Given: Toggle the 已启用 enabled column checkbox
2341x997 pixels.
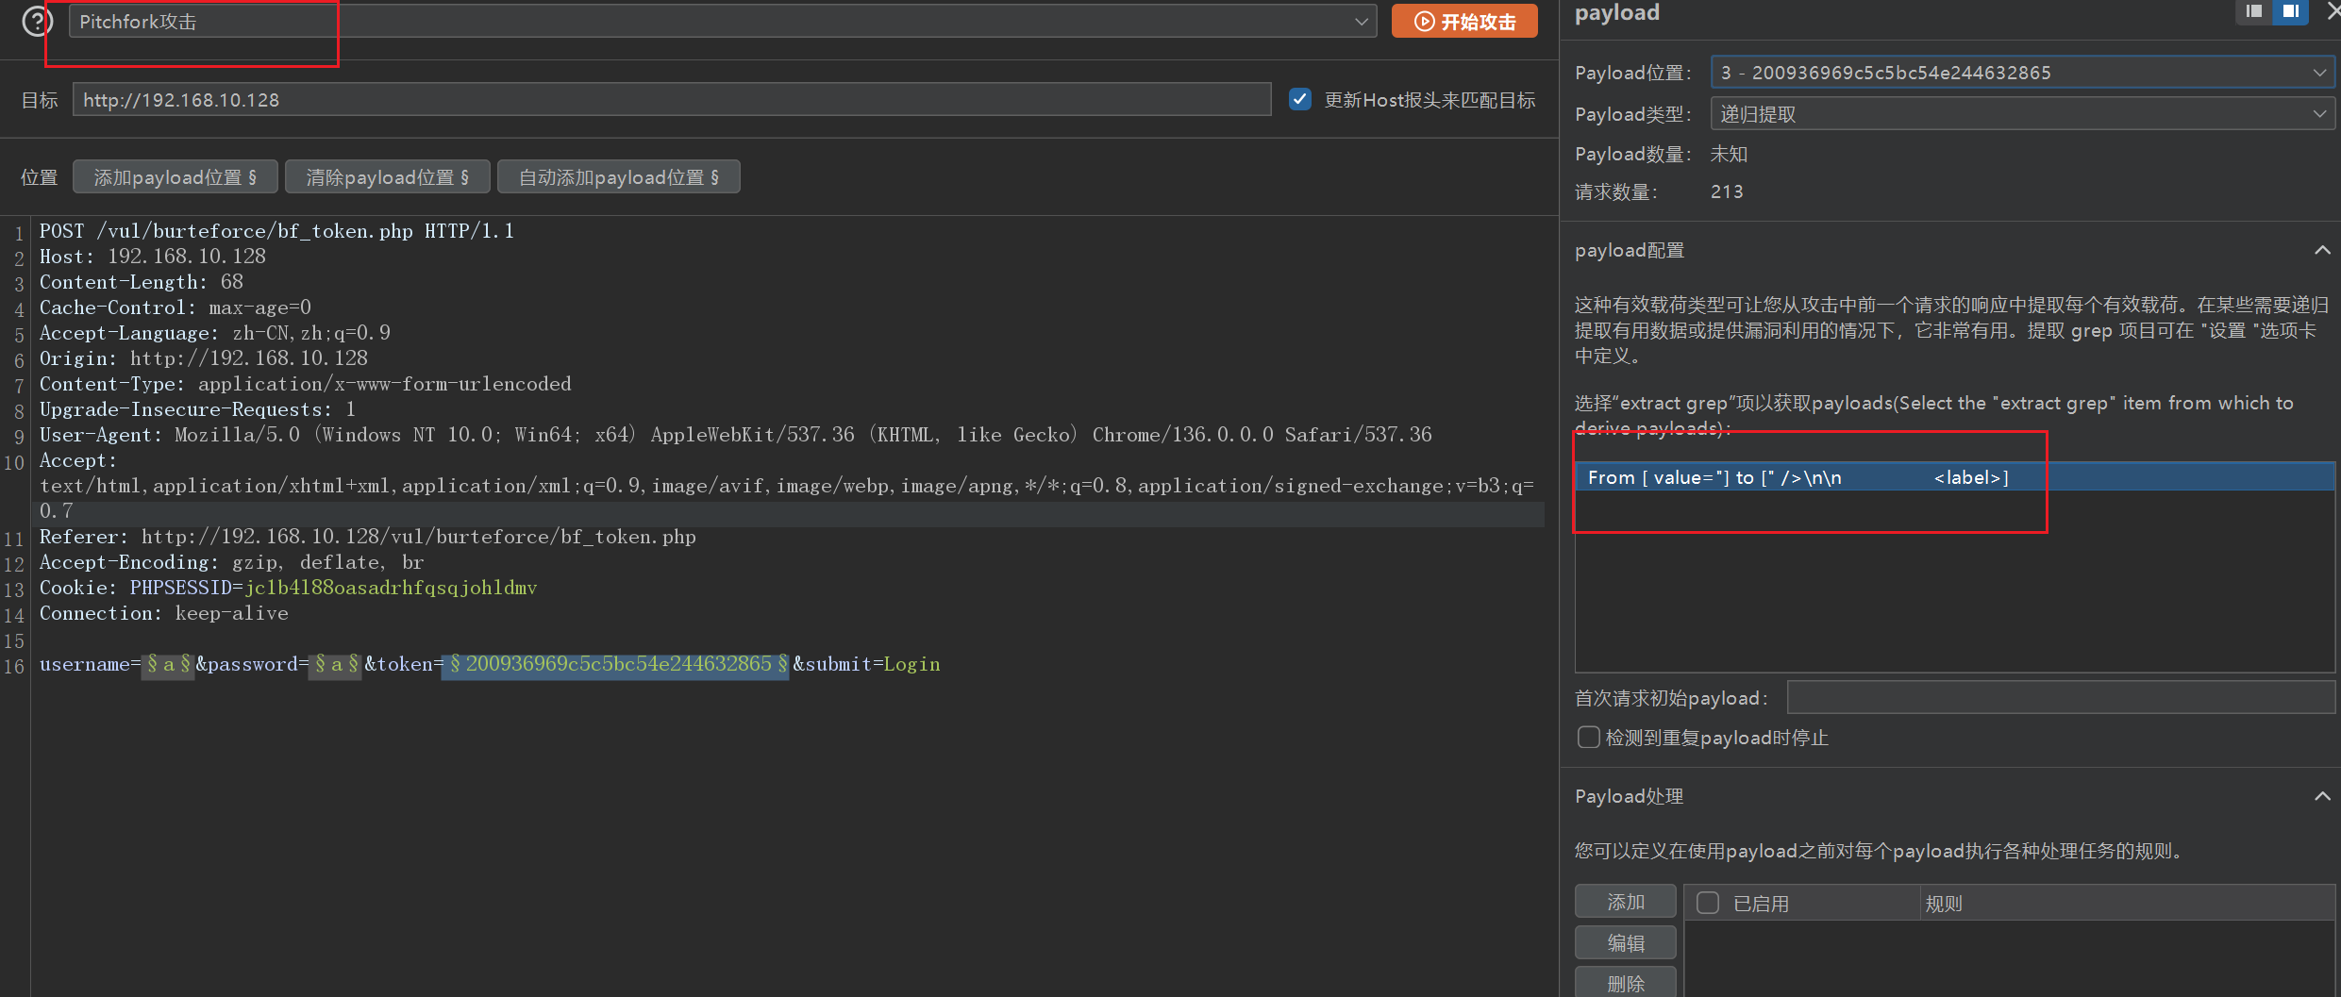Looking at the screenshot, I should coord(1708,904).
